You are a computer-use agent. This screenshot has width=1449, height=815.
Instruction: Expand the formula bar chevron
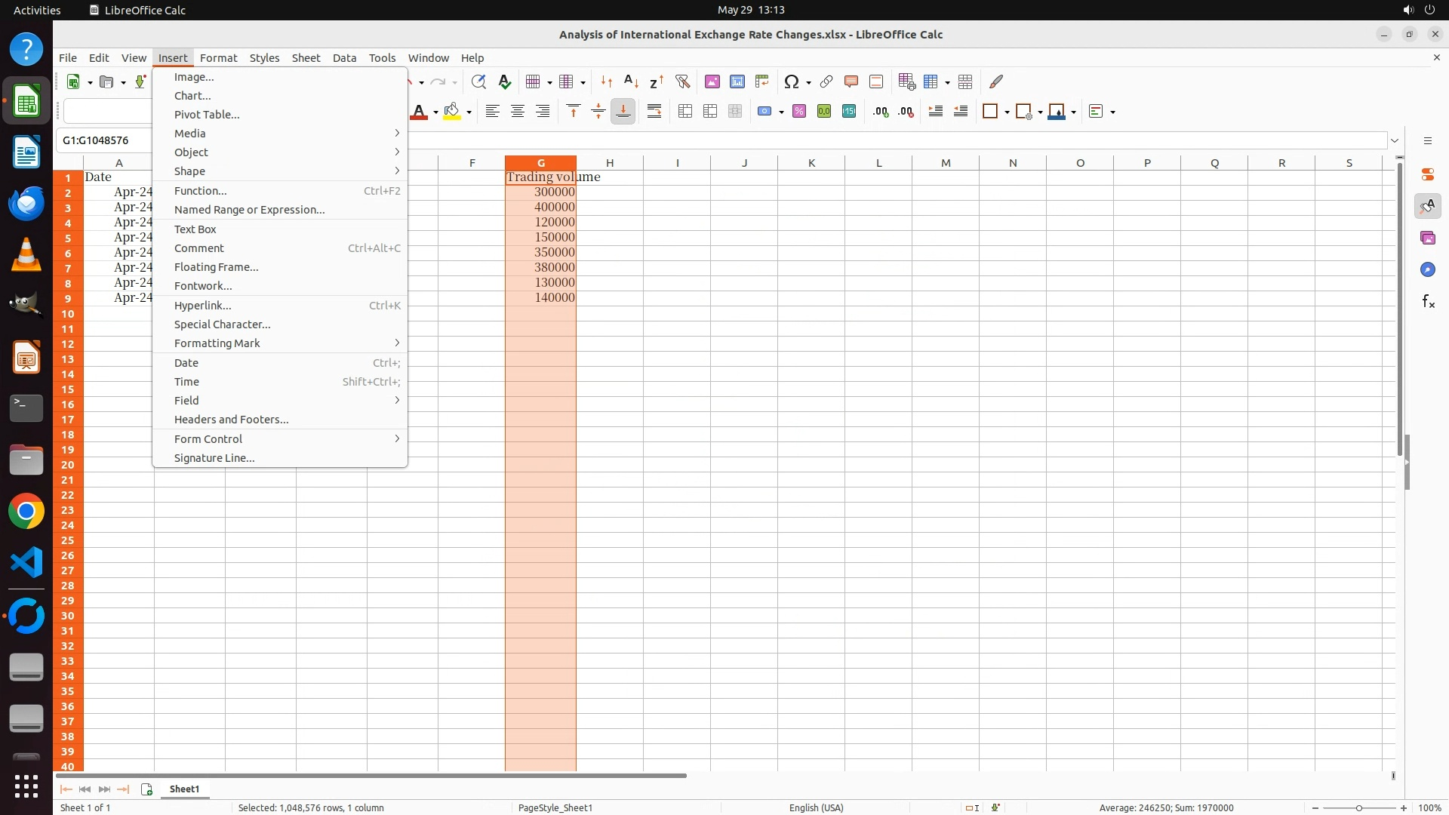tap(1395, 140)
